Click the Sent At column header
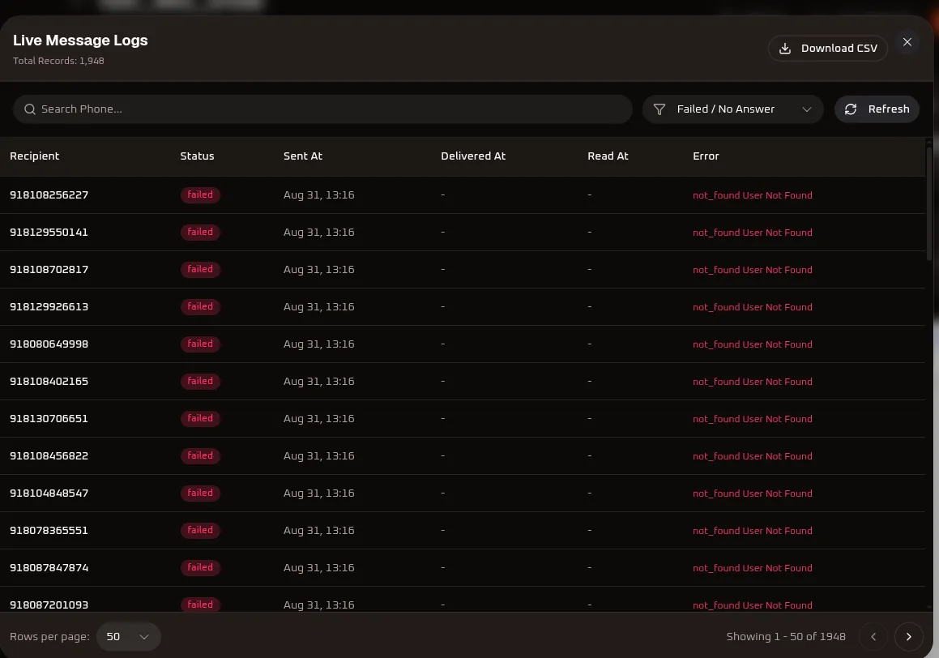Image resolution: width=939 pixels, height=658 pixels. (303, 156)
